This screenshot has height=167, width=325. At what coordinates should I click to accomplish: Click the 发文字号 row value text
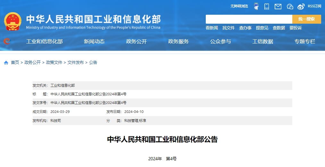[88, 103]
